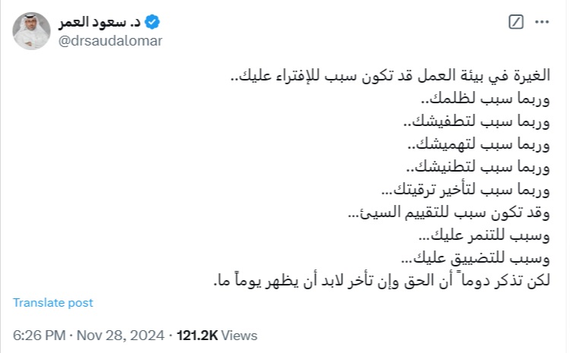
Task: Visit the @drsaudalomar handle link
Action: [x=110, y=41]
